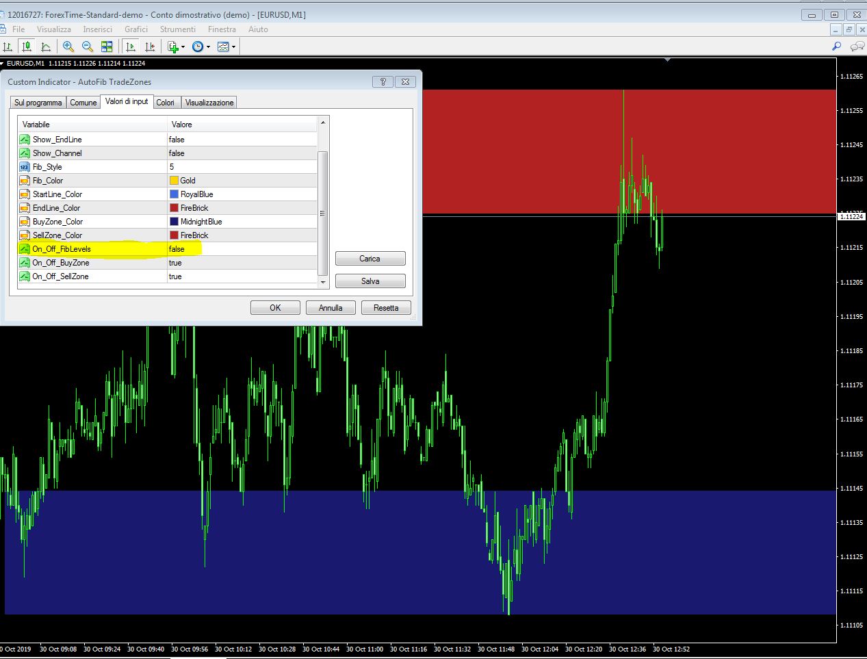Image resolution: width=867 pixels, height=659 pixels.
Task: Zoom out of the chart
Action: point(88,47)
